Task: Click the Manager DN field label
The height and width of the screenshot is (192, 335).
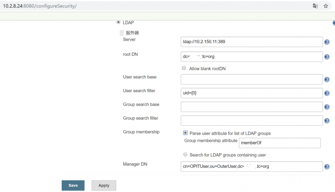Action: point(135,164)
